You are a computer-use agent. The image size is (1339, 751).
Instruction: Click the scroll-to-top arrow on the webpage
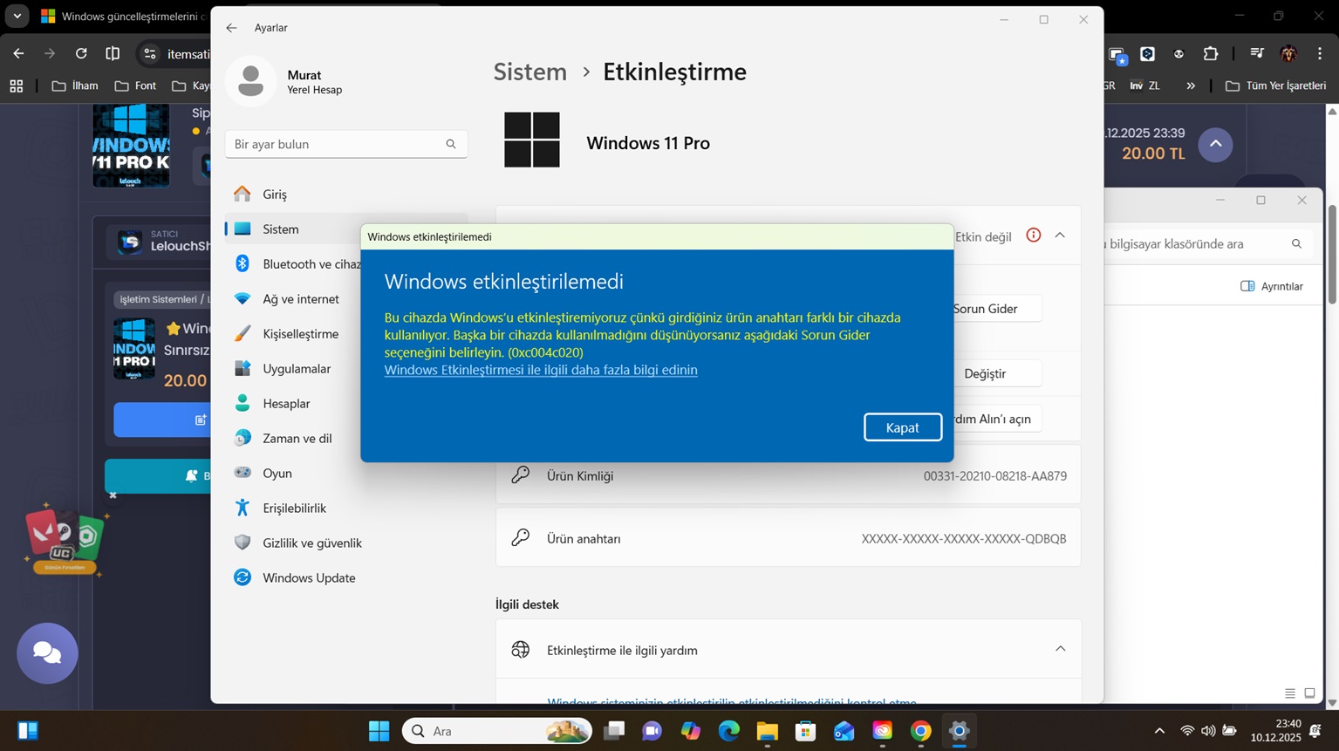(x=1215, y=145)
